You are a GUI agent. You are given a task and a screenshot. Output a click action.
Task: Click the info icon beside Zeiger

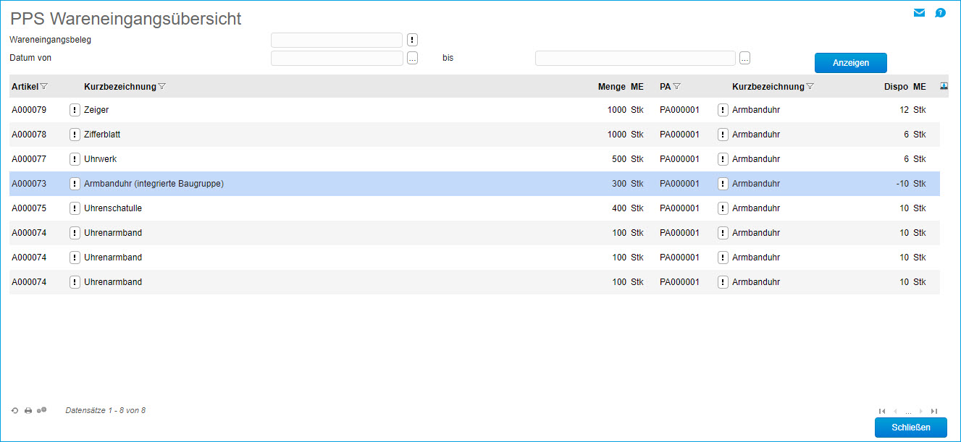(x=75, y=110)
